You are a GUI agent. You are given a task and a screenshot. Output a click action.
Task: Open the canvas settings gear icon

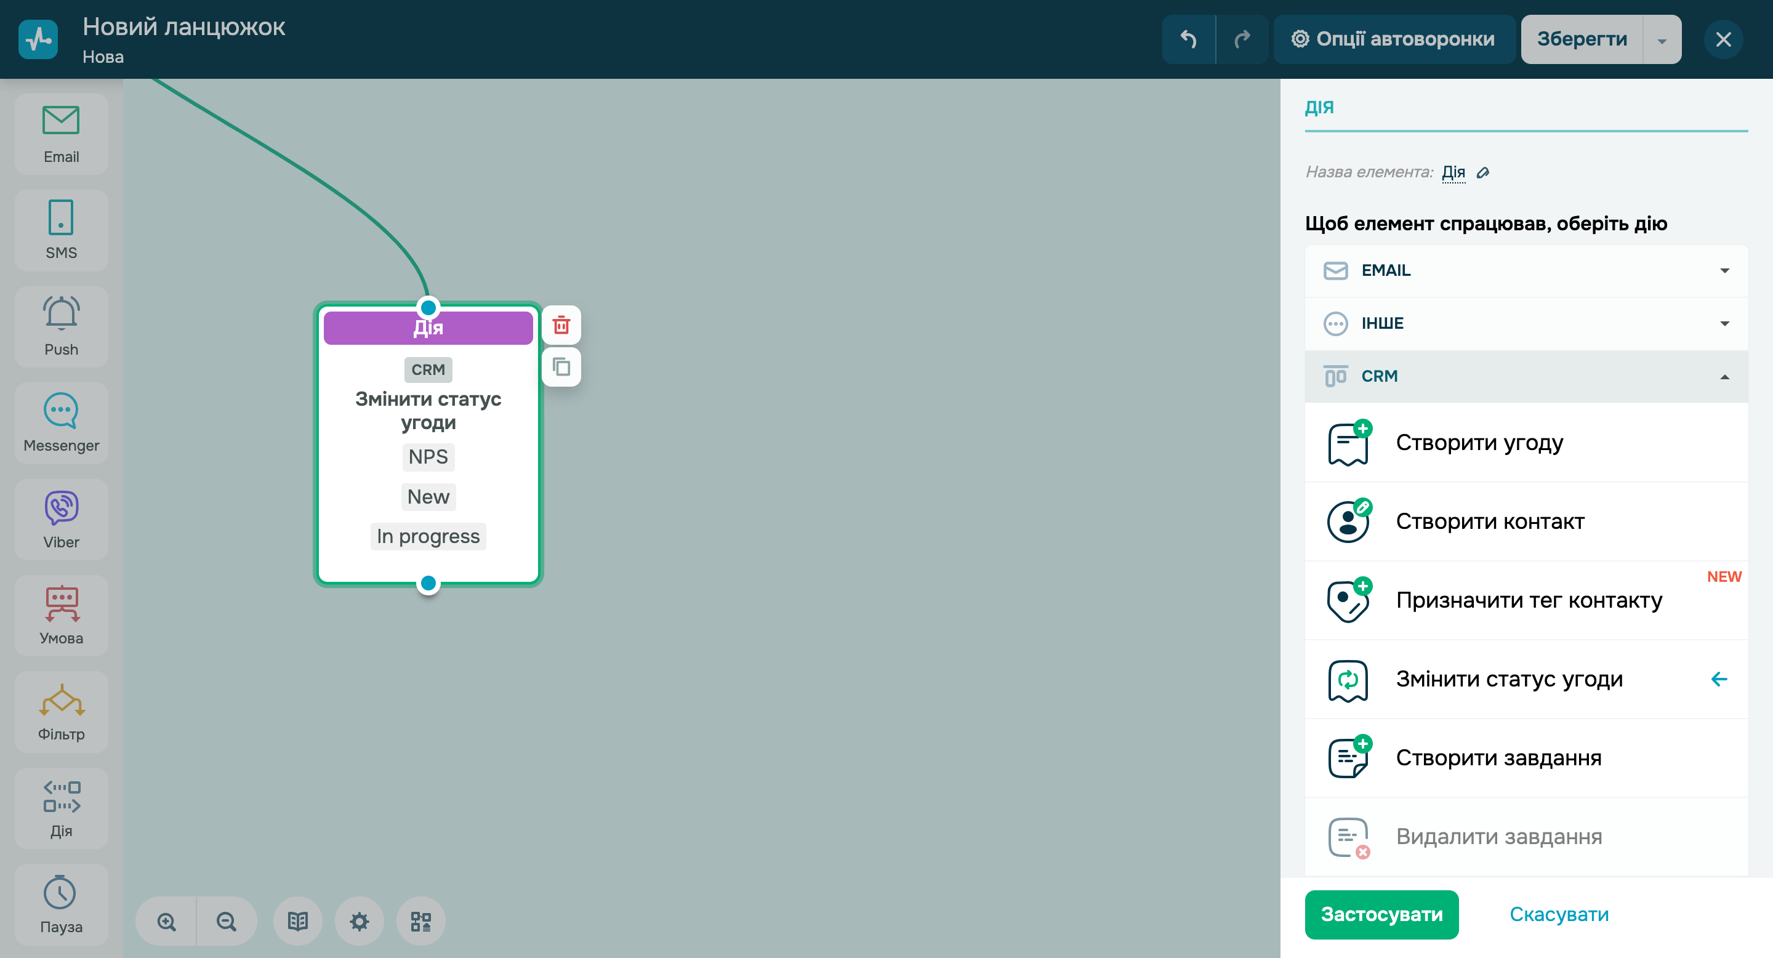tap(360, 921)
